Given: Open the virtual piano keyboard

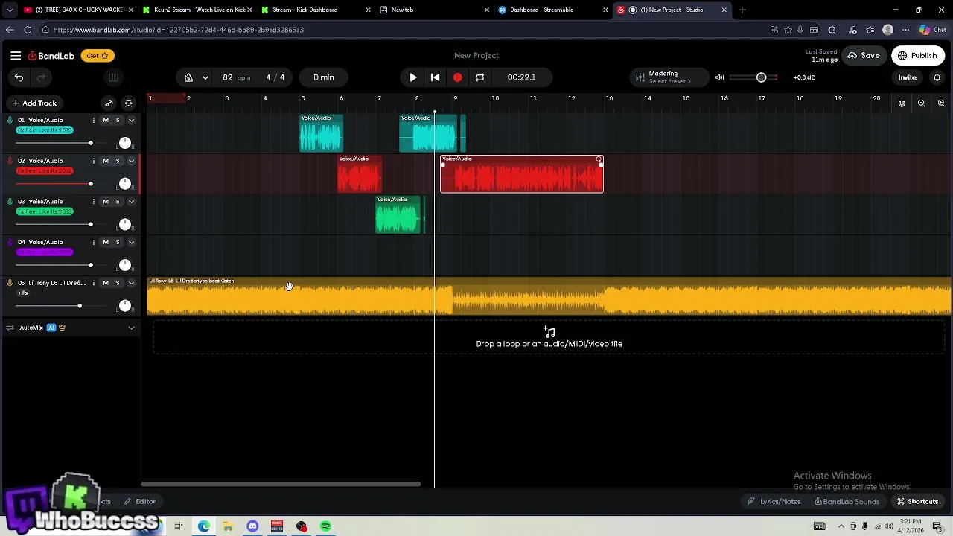Looking at the screenshot, I should click(x=113, y=77).
